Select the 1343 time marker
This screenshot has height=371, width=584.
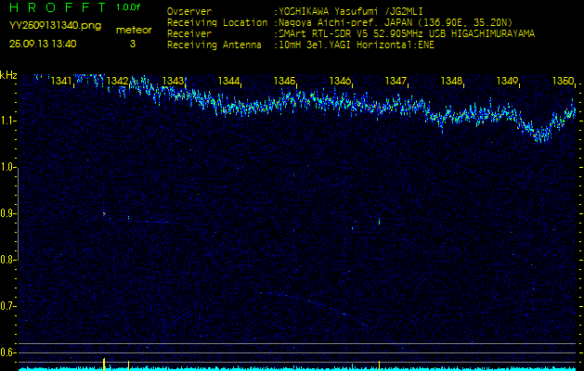click(173, 82)
